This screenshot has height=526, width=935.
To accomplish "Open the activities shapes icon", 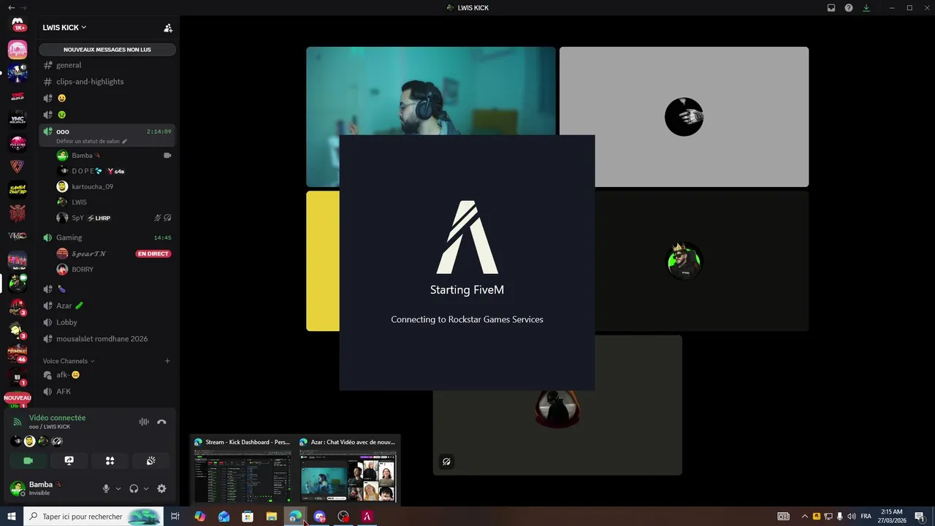I will (110, 461).
